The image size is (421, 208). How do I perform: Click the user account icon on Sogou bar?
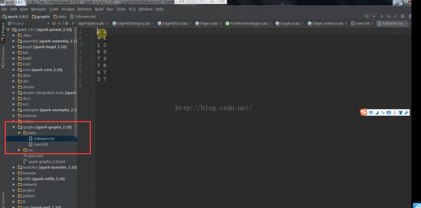click(x=395, y=113)
